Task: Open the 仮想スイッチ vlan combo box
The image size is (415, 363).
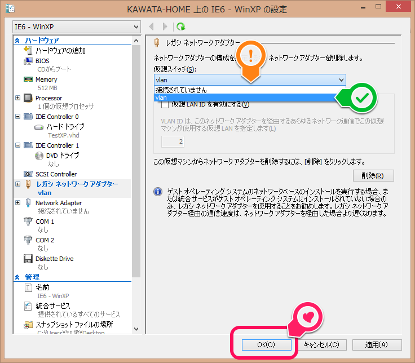Action: (x=250, y=80)
